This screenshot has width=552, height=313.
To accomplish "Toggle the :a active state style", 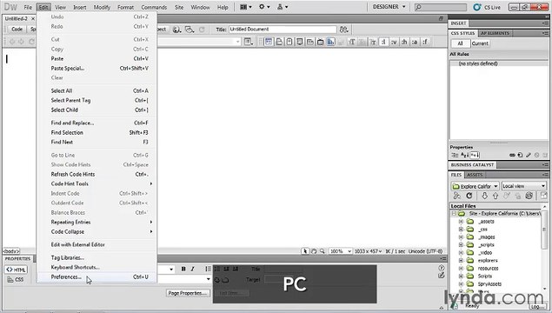I will point(415,42).
